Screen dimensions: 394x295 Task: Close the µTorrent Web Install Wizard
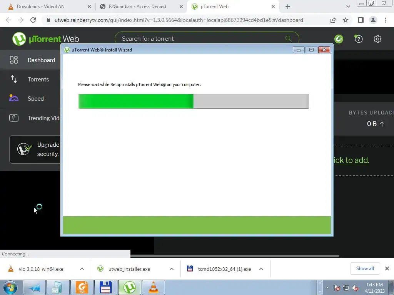click(324, 50)
